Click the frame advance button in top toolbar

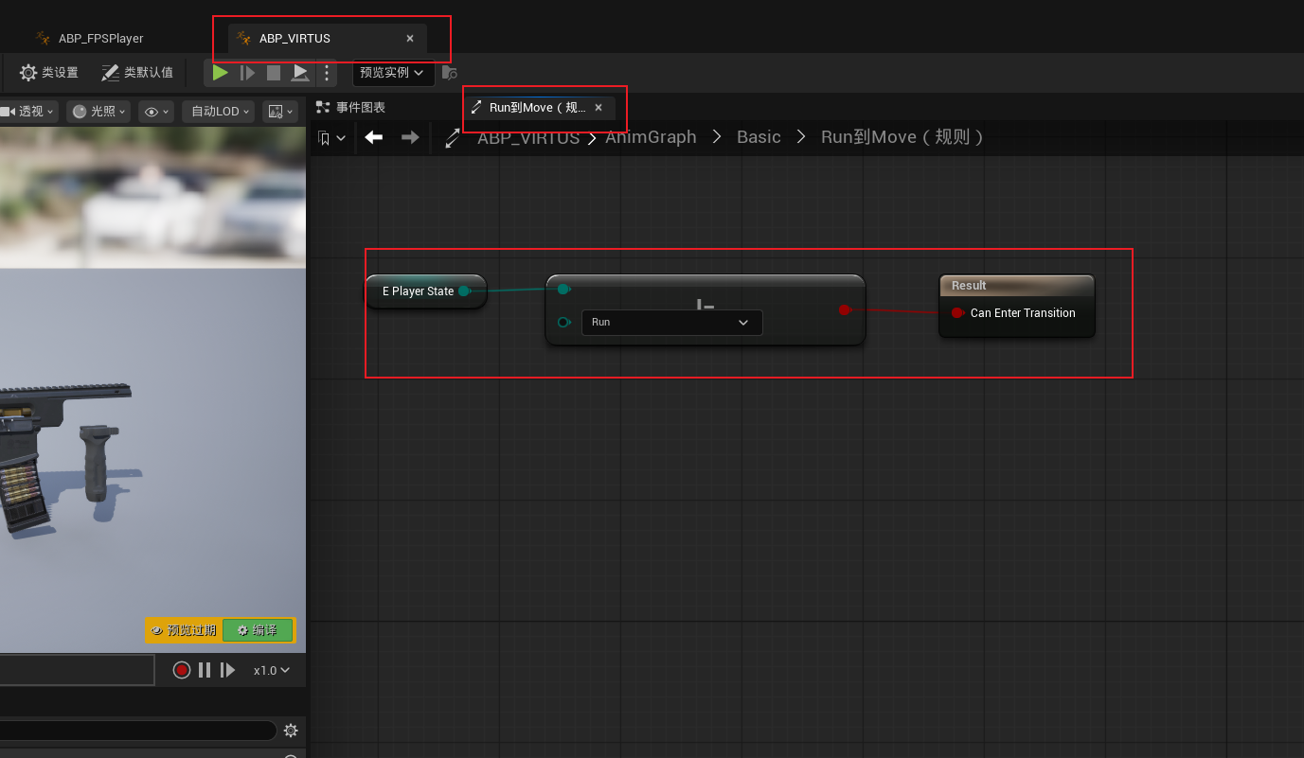click(247, 73)
